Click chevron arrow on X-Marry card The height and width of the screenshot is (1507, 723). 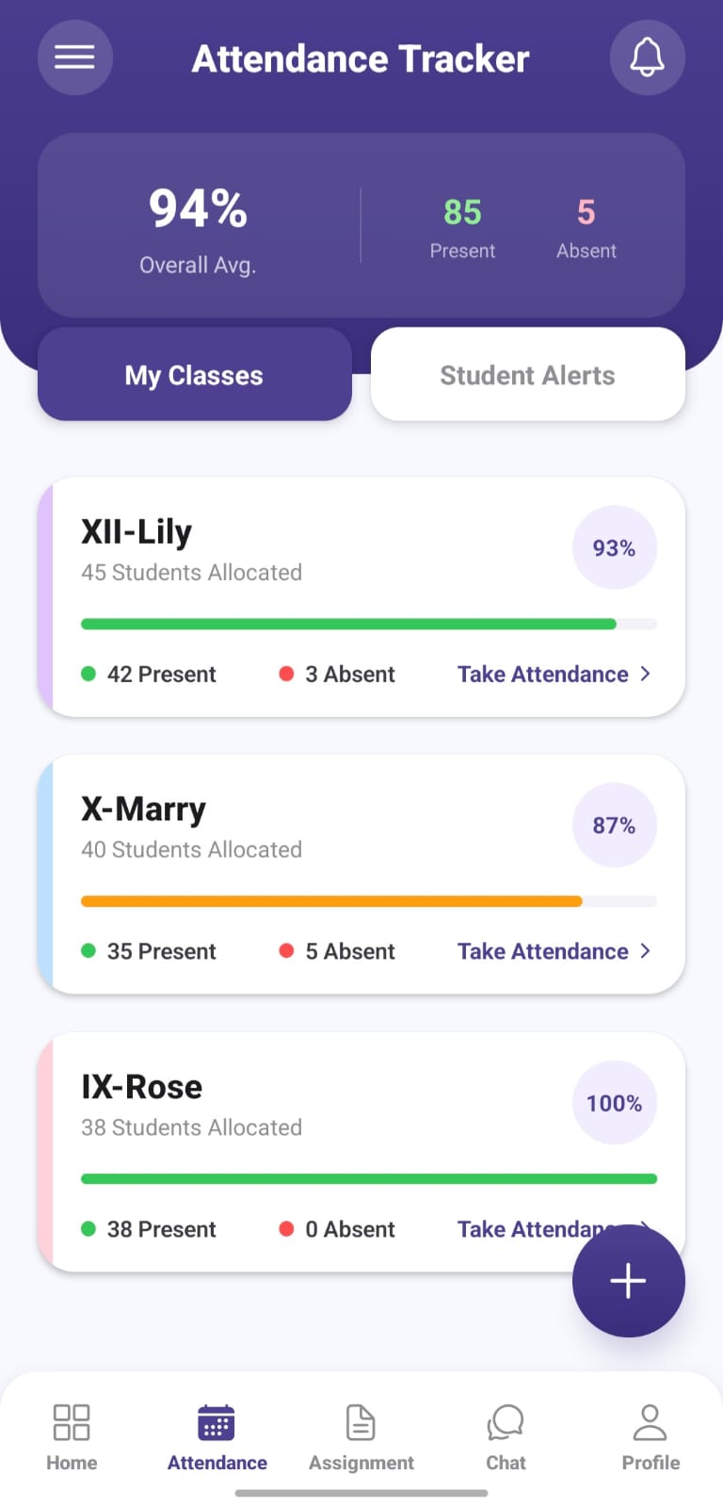(x=646, y=950)
